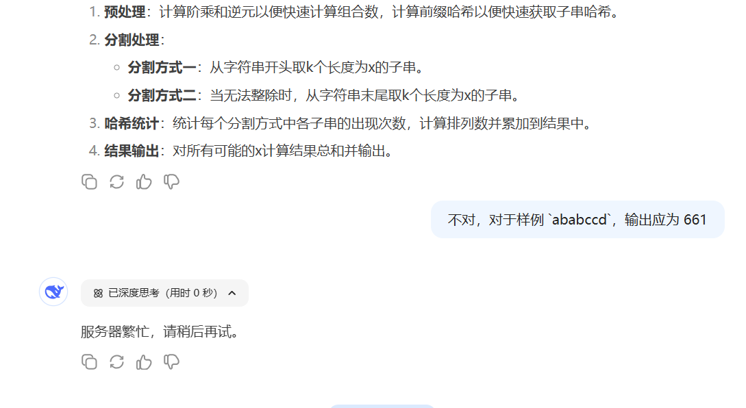Regenerate the answer ending with 结果输出
Viewport: 746px width, 408px height.
[x=116, y=181]
